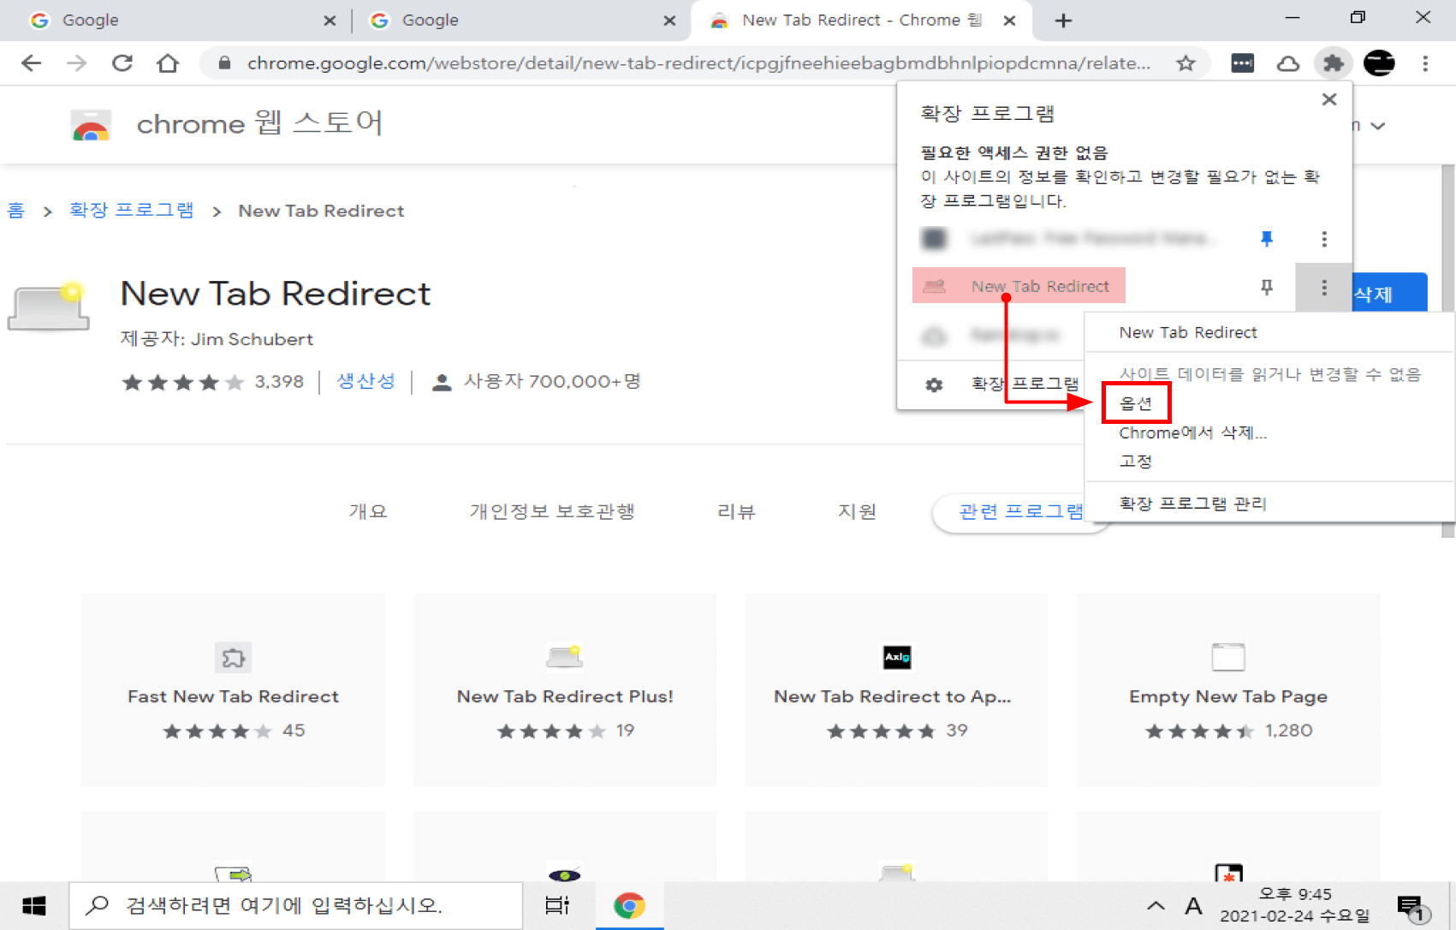
Task: Open the 생산성 category link
Action: point(365,381)
